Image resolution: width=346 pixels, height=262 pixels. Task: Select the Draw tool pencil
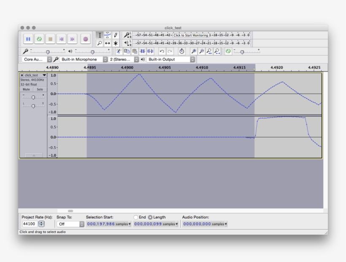[x=116, y=35]
